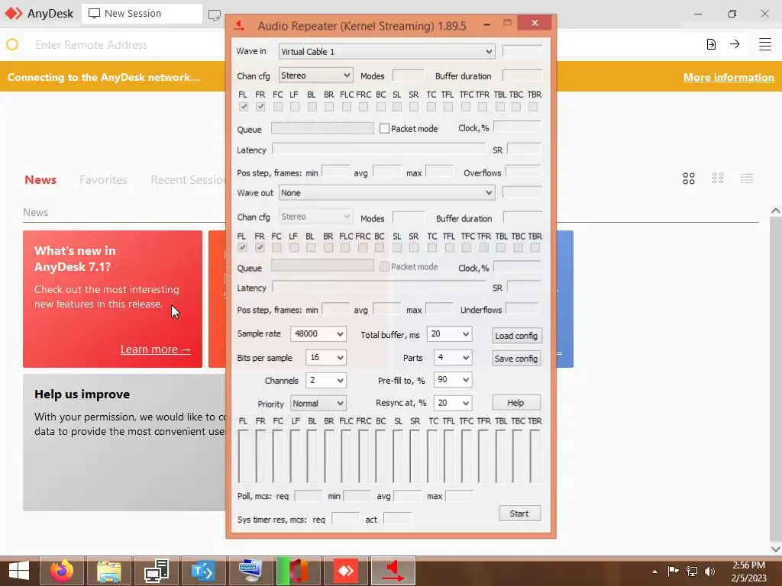The height and width of the screenshot is (586, 782).
Task: Open Resync at % dropdown
Action: [x=453, y=403]
